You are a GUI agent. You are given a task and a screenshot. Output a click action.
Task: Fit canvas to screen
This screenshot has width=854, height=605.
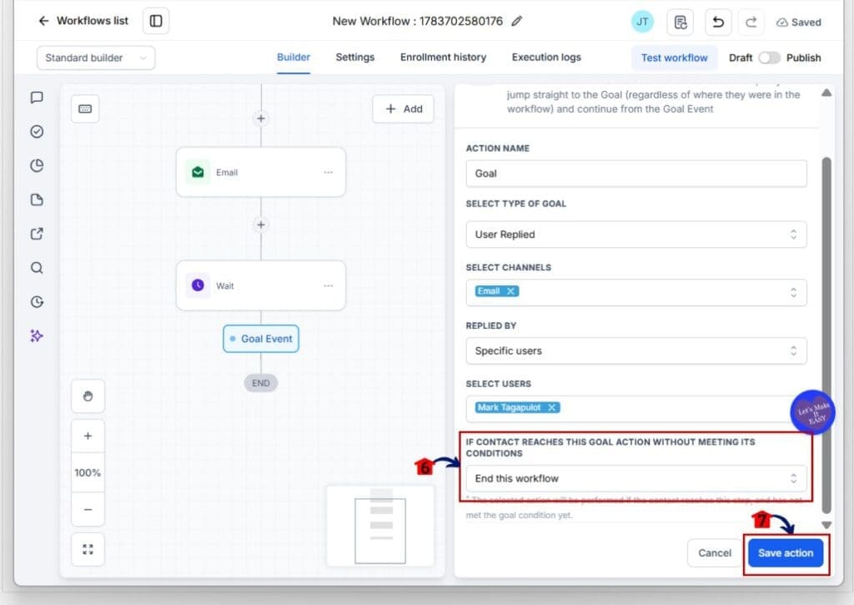[x=88, y=549]
